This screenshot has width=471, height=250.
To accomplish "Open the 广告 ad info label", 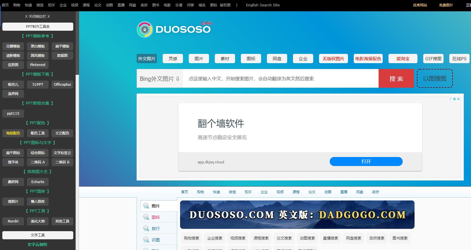I will click(x=453, y=99).
